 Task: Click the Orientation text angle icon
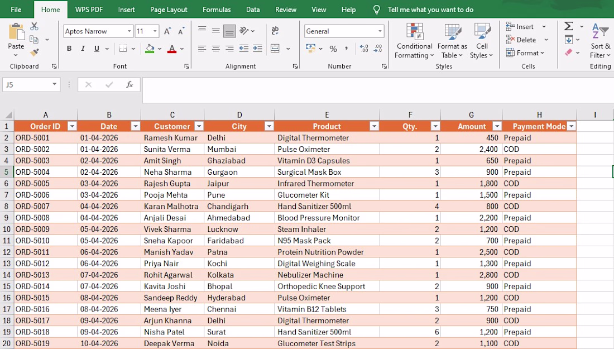[x=244, y=31]
